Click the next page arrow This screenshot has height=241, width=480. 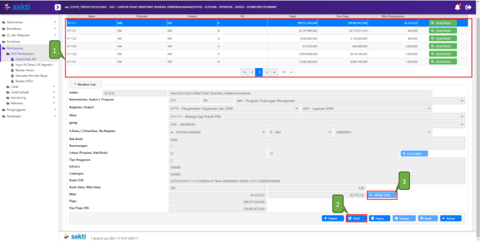coord(267,72)
